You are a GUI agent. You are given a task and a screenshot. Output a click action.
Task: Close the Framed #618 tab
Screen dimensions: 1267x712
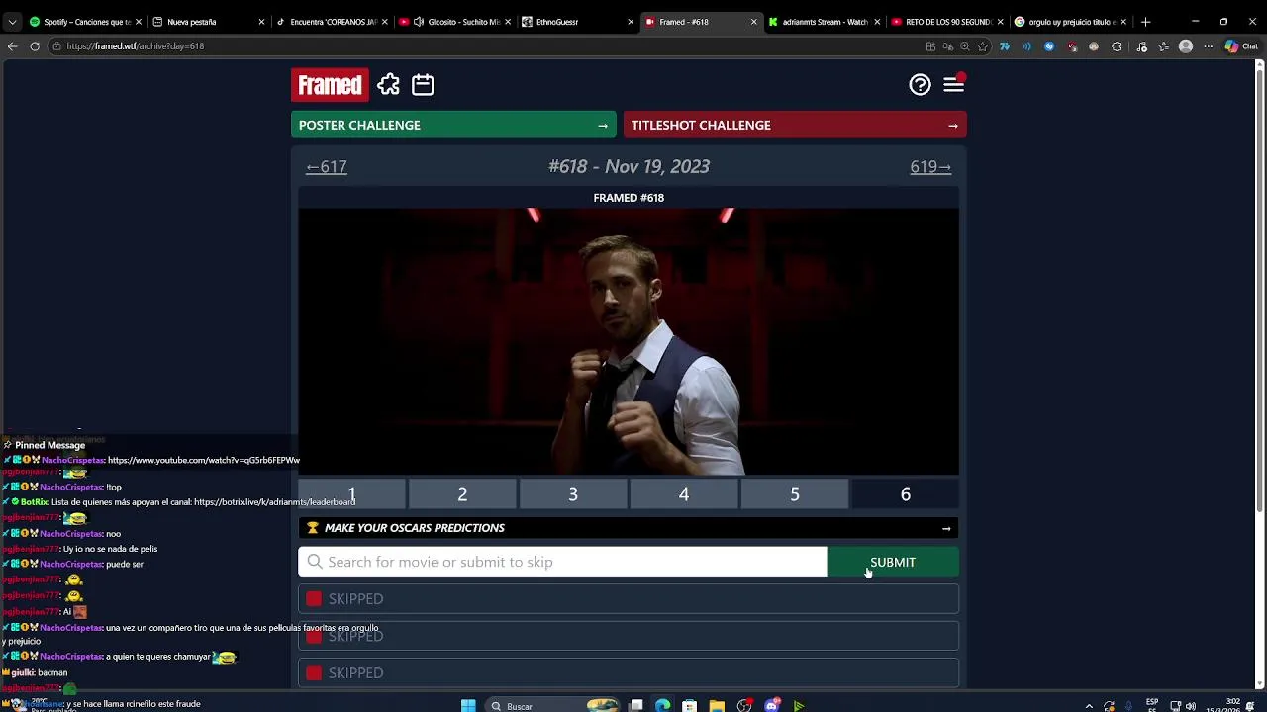click(x=754, y=22)
